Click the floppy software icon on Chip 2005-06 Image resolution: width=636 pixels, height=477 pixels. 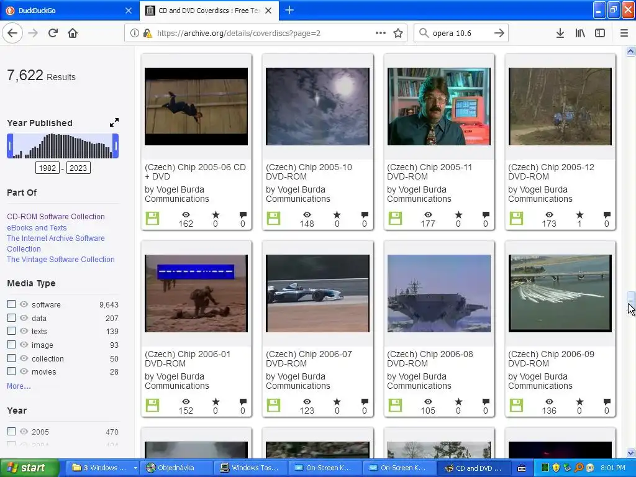pos(153,218)
